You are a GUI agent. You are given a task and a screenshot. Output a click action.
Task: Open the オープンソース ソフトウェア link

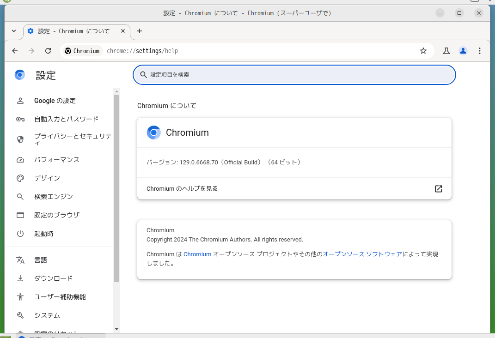(x=362, y=254)
